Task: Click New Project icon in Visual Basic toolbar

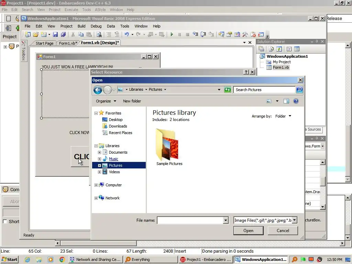Action: click(27, 34)
